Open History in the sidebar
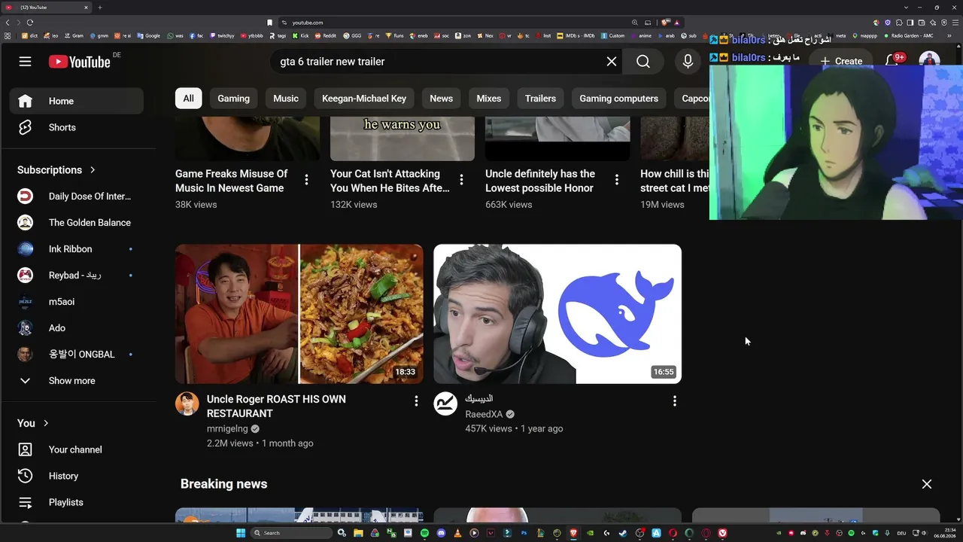This screenshot has width=963, height=542. tap(77, 476)
